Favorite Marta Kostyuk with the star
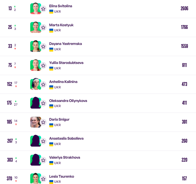 coord(43,28)
